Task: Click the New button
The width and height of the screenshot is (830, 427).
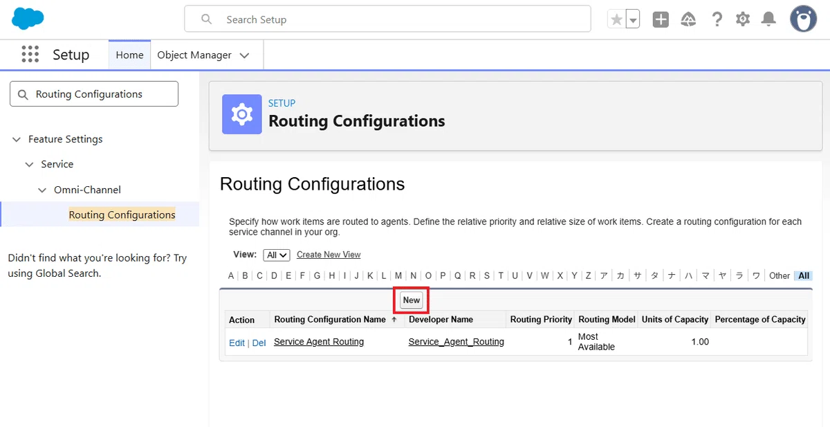Action: pyautogui.click(x=412, y=300)
